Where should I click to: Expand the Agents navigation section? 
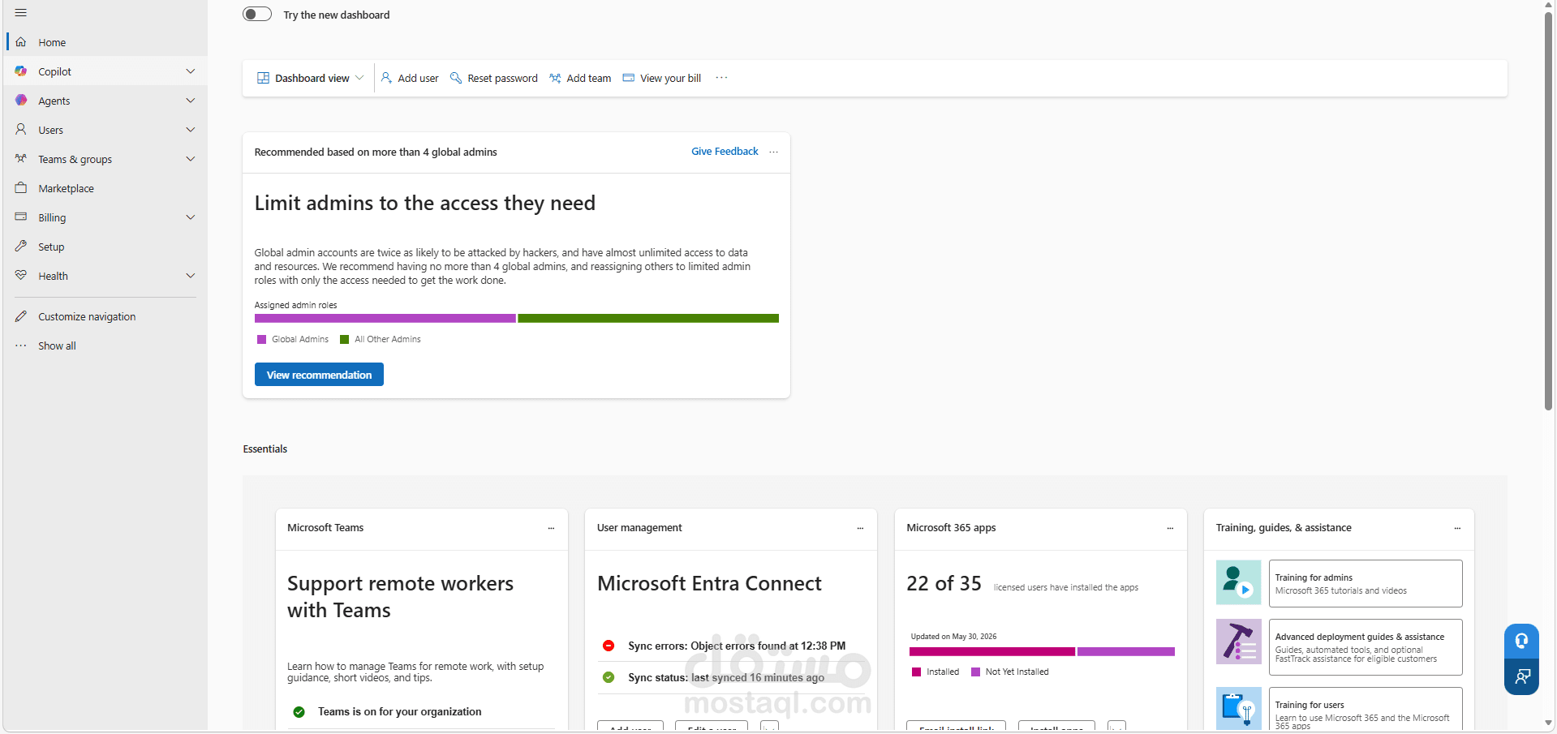coord(191,101)
